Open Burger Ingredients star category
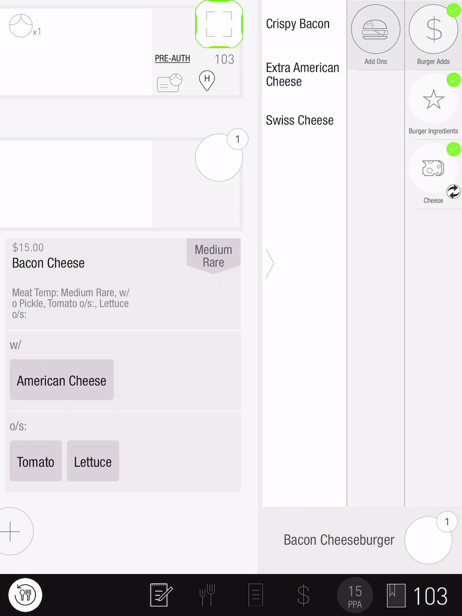 click(x=433, y=99)
